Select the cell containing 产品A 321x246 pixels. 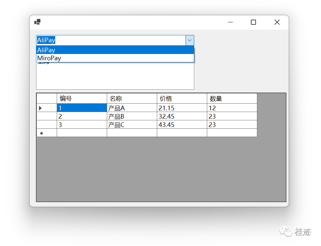[x=132, y=108]
